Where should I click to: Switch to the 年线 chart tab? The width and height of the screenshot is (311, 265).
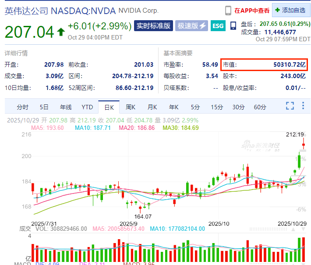tap(66, 107)
